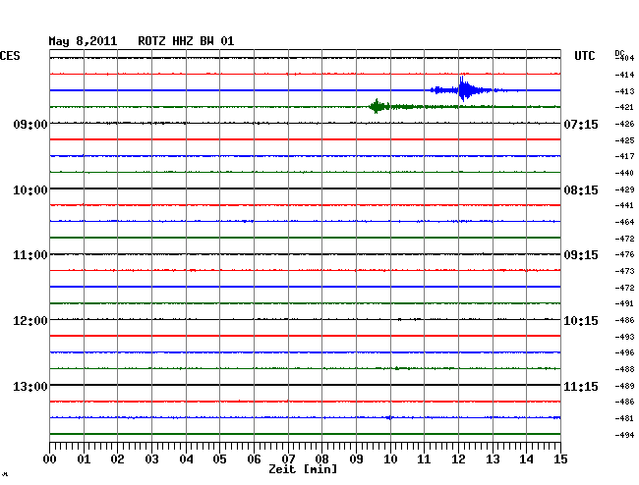639x485 pixels.
Task: Click the DC offset value "-426"
Action: [x=624, y=124]
